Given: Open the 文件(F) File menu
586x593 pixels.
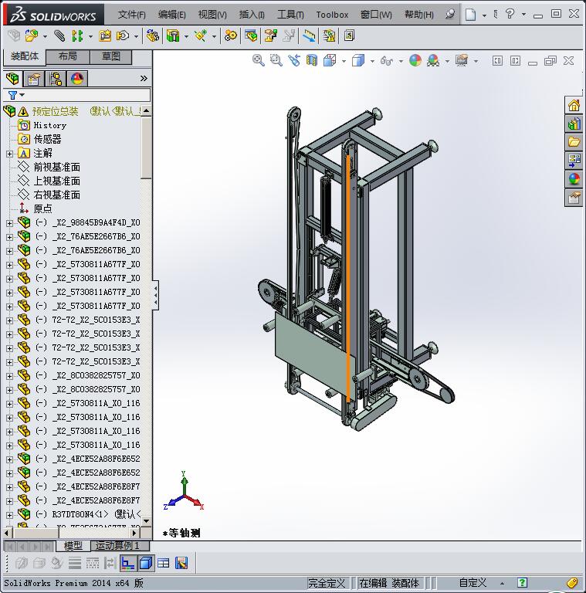Looking at the screenshot, I should pos(131,15).
